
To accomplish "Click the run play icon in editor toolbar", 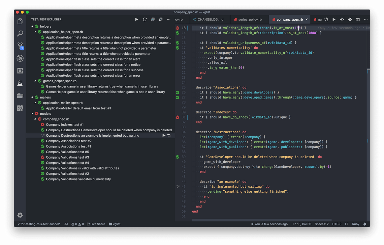I will [334, 19].
